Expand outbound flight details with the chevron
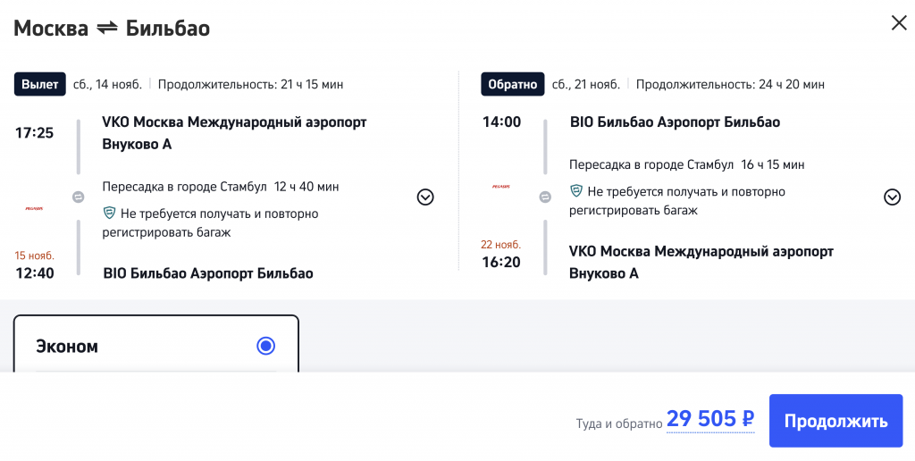The width and height of the screenshot is (915, 461). pos(425,197)
